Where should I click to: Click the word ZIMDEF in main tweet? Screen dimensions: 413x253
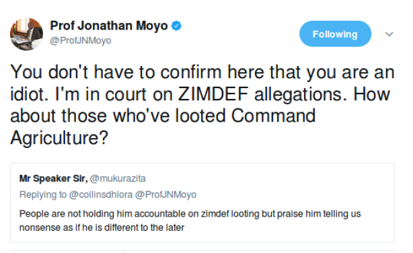213,94
